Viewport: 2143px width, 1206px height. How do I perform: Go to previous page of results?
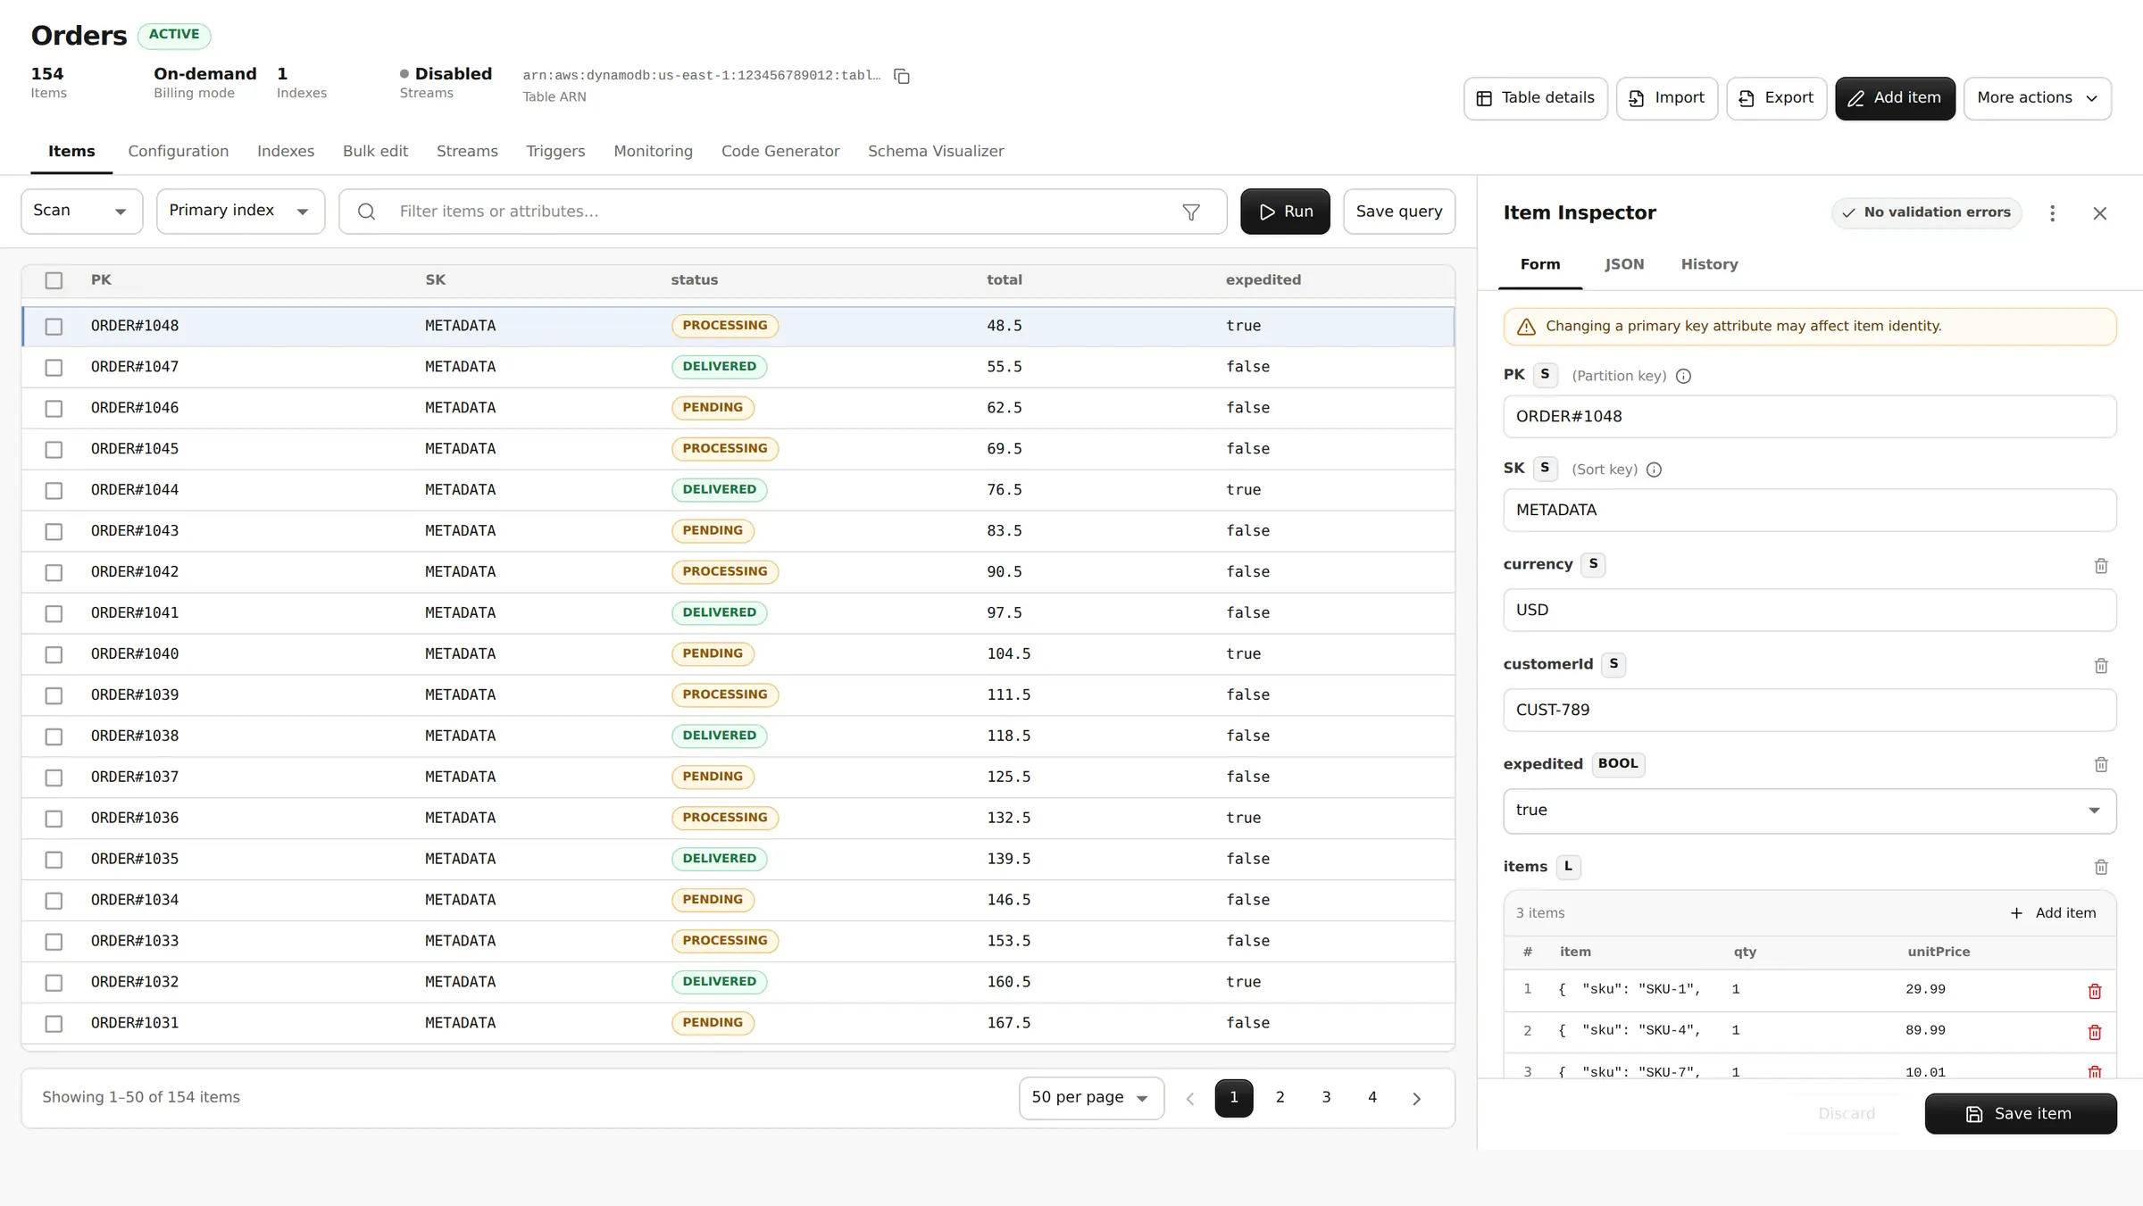click(x=1189, y=1098)
